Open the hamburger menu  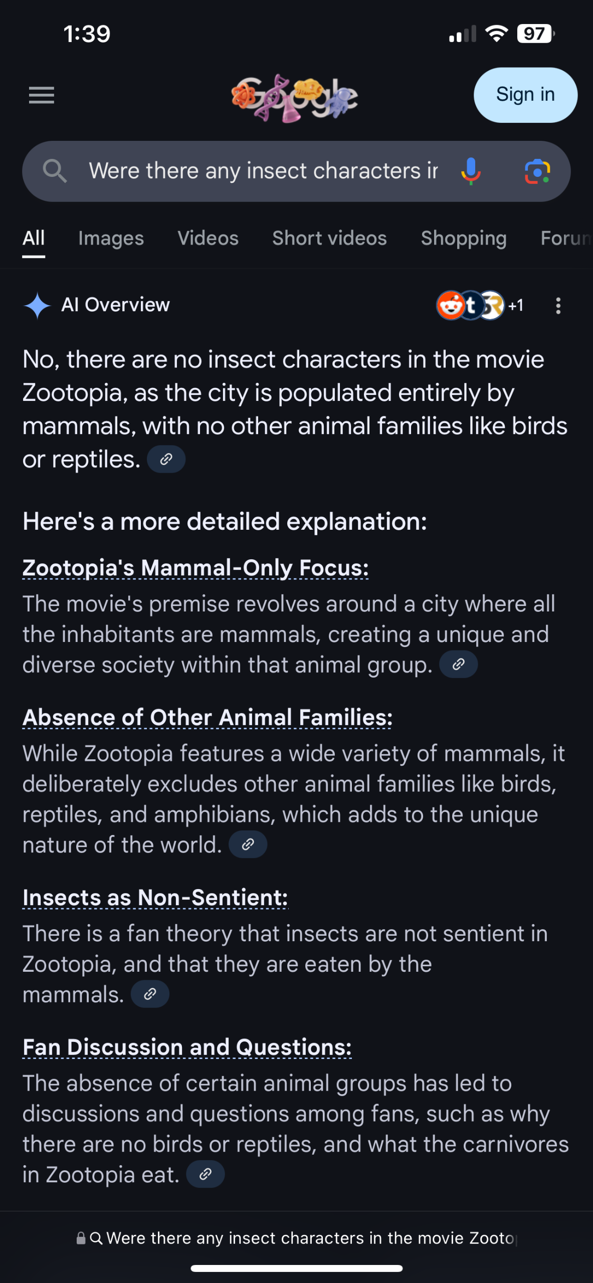point(42,95)
